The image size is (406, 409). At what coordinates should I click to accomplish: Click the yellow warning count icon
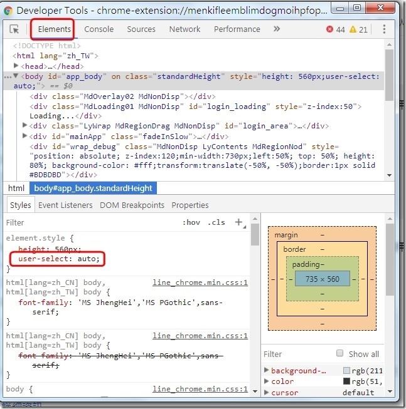(353, 29)
